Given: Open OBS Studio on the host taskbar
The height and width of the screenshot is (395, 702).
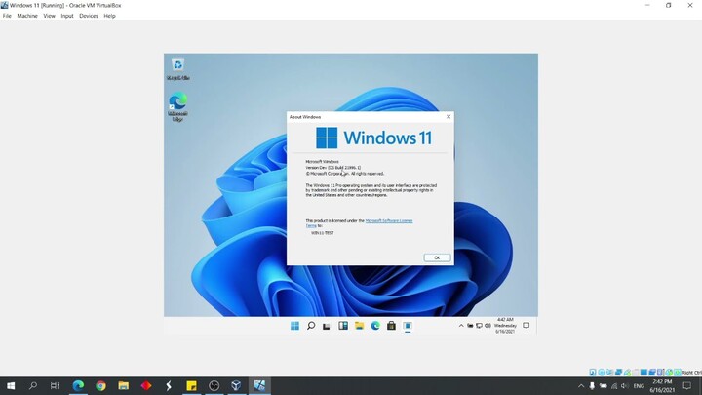Looking at the screenshot, I should [214, 385].
